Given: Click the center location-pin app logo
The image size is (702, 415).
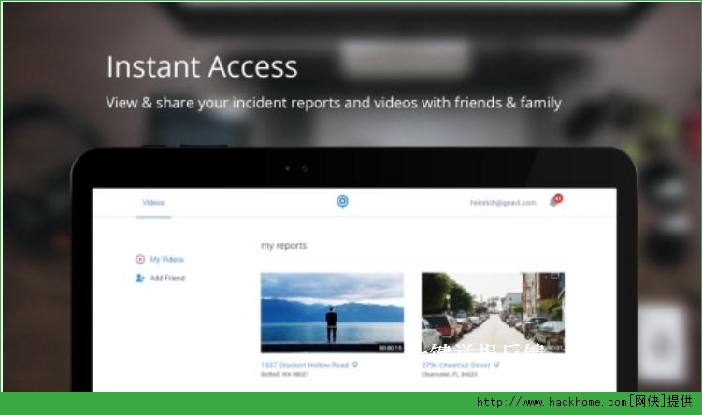Looking at the screenshot, I should point(342,202).
